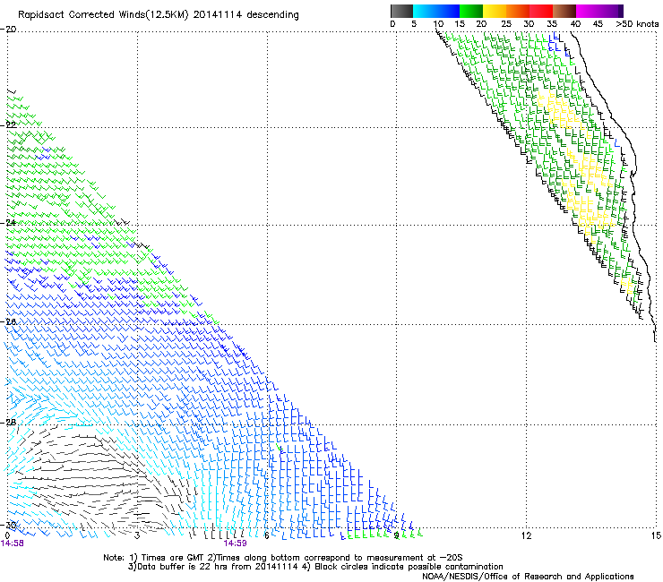Click the '25' legend scale value

click(506, 24)
